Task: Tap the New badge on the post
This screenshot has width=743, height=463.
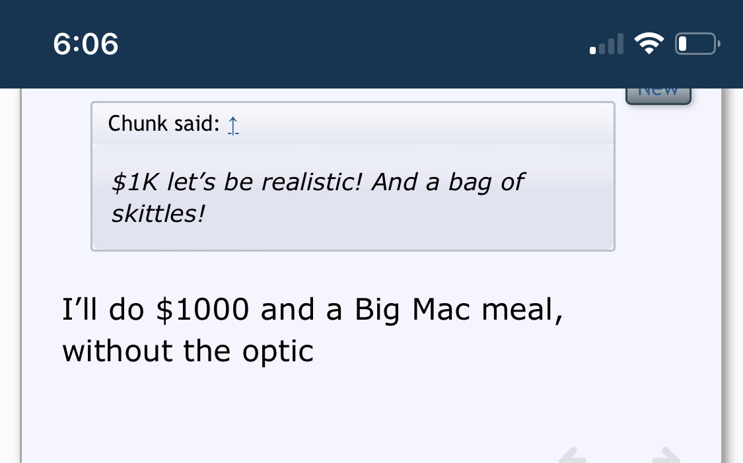Action: 658,95
